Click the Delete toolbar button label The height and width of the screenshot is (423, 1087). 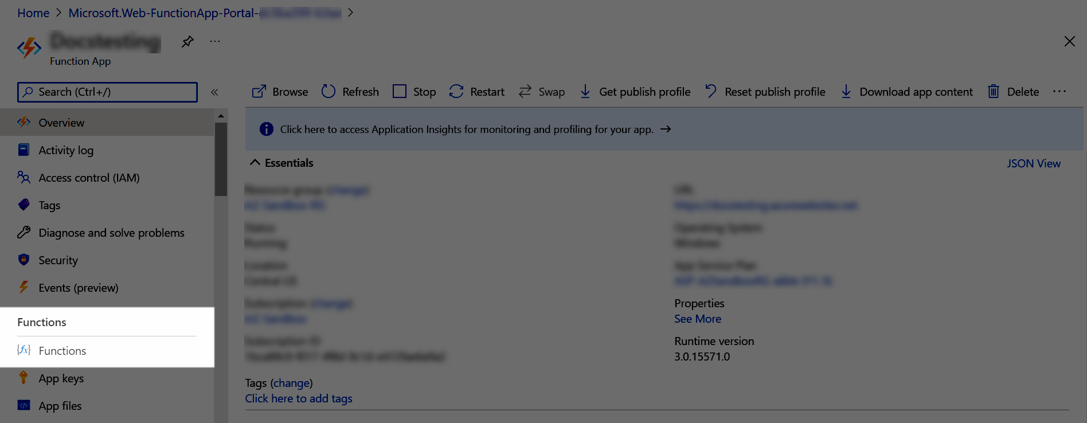(1023, 92)
